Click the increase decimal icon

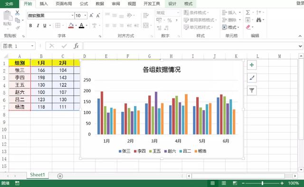click(160, 28)
